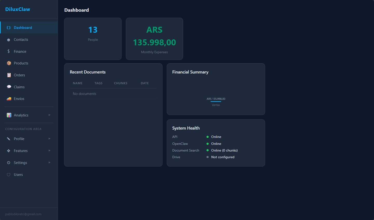Navigate to Products
This screenshot has width=374, height=220.
[29, 63]
